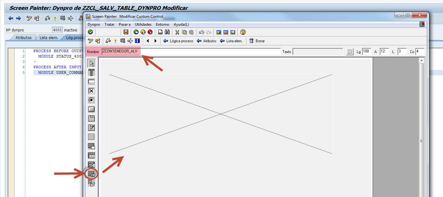Click the Display/Change pencil icon in Screen Painter

[x=91, y=41]
